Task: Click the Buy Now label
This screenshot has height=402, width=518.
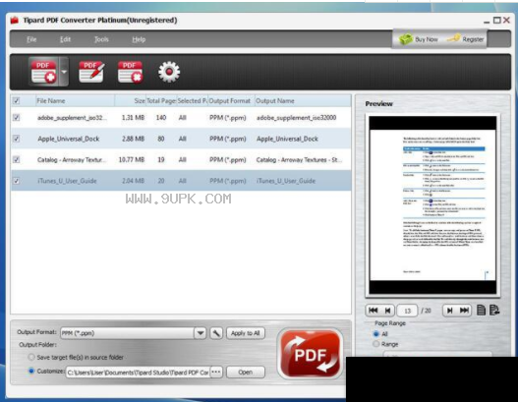Action: pos(427,39)
